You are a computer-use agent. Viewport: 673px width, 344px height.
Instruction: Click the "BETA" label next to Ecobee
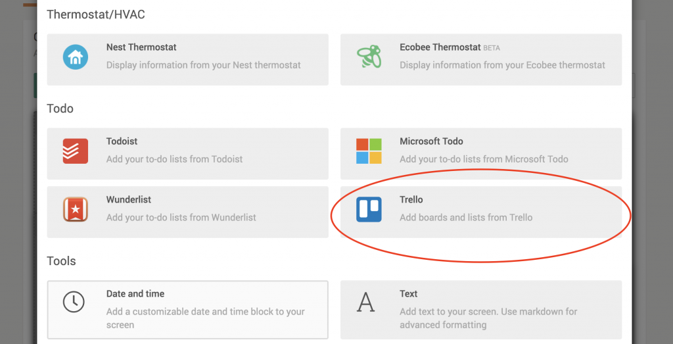click(492, 48)
